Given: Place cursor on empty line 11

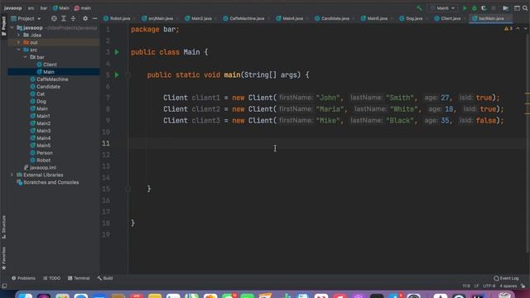Looking at the screenshot, I should (x=327, y=143).
